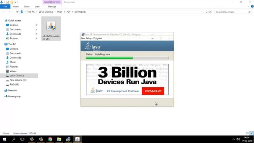Open the volume control in tray

(238, 139)
